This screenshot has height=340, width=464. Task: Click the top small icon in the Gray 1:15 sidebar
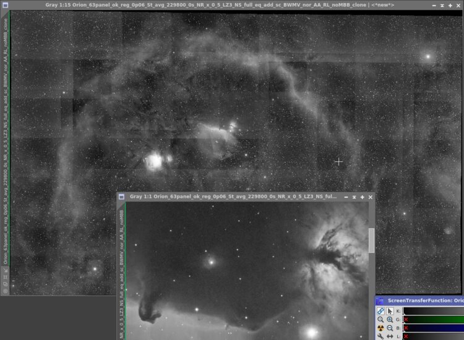click(6, 270)
